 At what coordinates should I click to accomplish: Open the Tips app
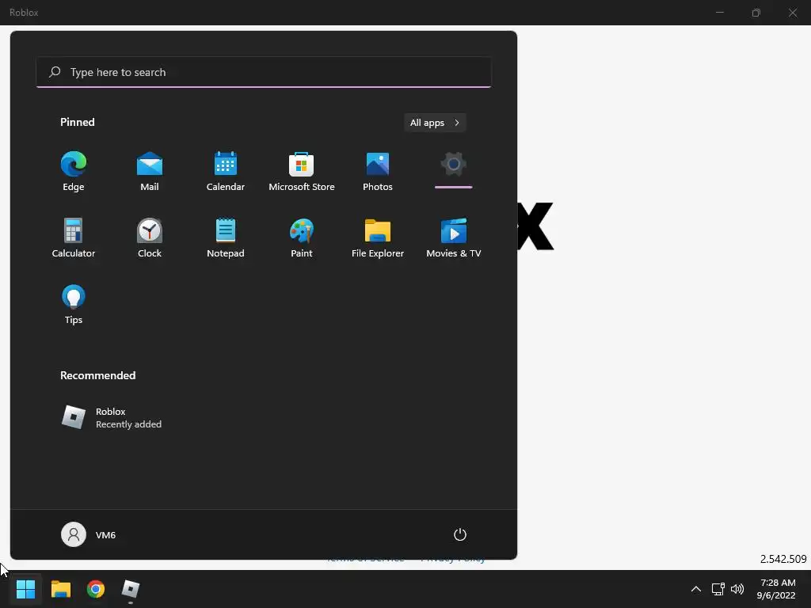coord(74,304)
